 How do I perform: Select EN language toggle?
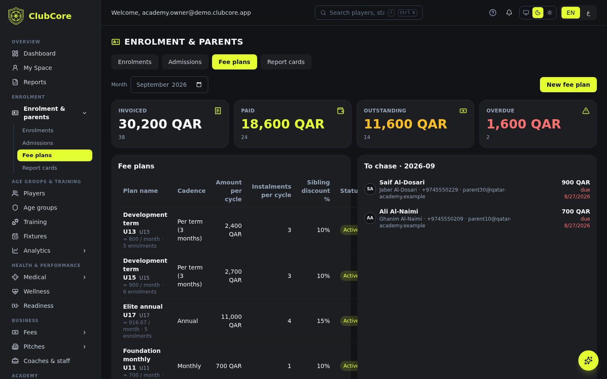pos(571,13)
